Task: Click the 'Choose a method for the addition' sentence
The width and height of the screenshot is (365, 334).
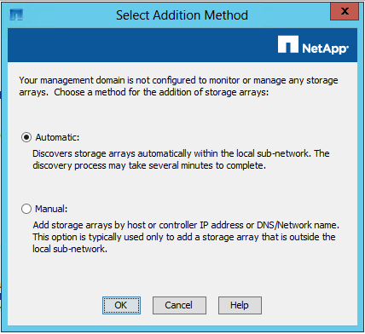Action: [161, 92]
